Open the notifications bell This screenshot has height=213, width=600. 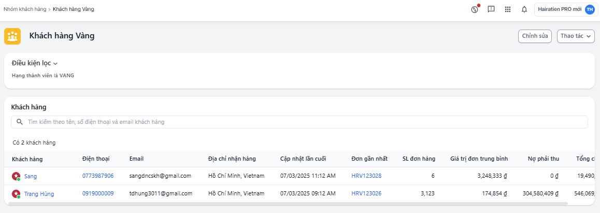(524, 9)
